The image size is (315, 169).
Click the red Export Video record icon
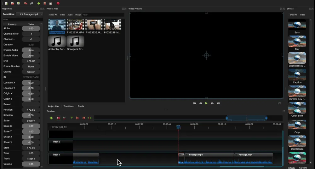pos(58,3)
